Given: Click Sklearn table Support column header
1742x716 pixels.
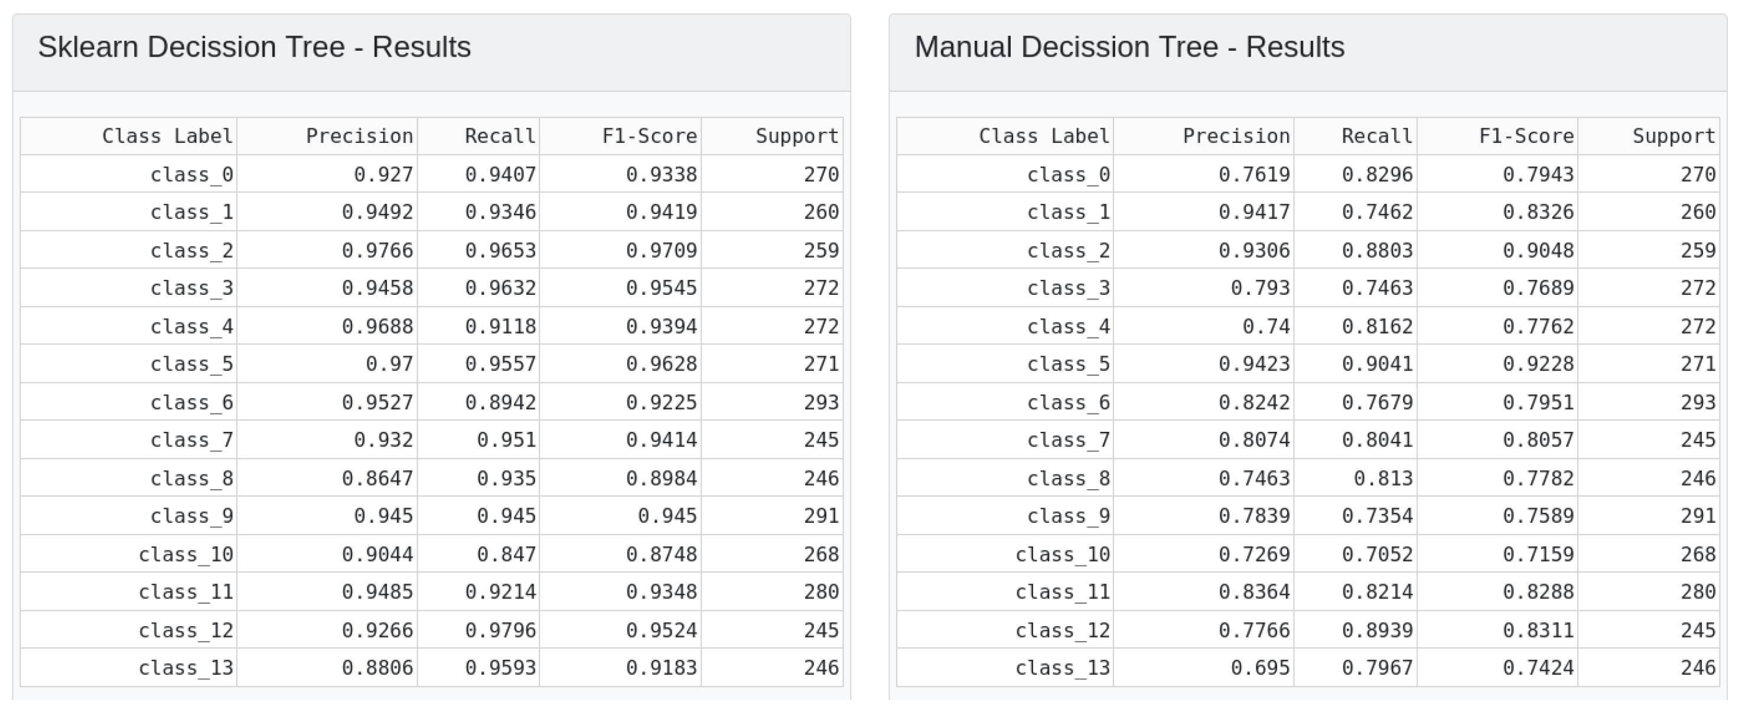Looking at the screenshot, I should (x=797, y=136).
